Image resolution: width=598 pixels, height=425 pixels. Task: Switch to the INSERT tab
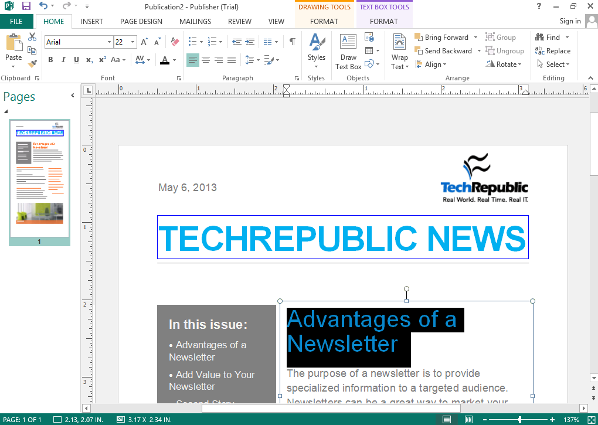coord(92,21)
